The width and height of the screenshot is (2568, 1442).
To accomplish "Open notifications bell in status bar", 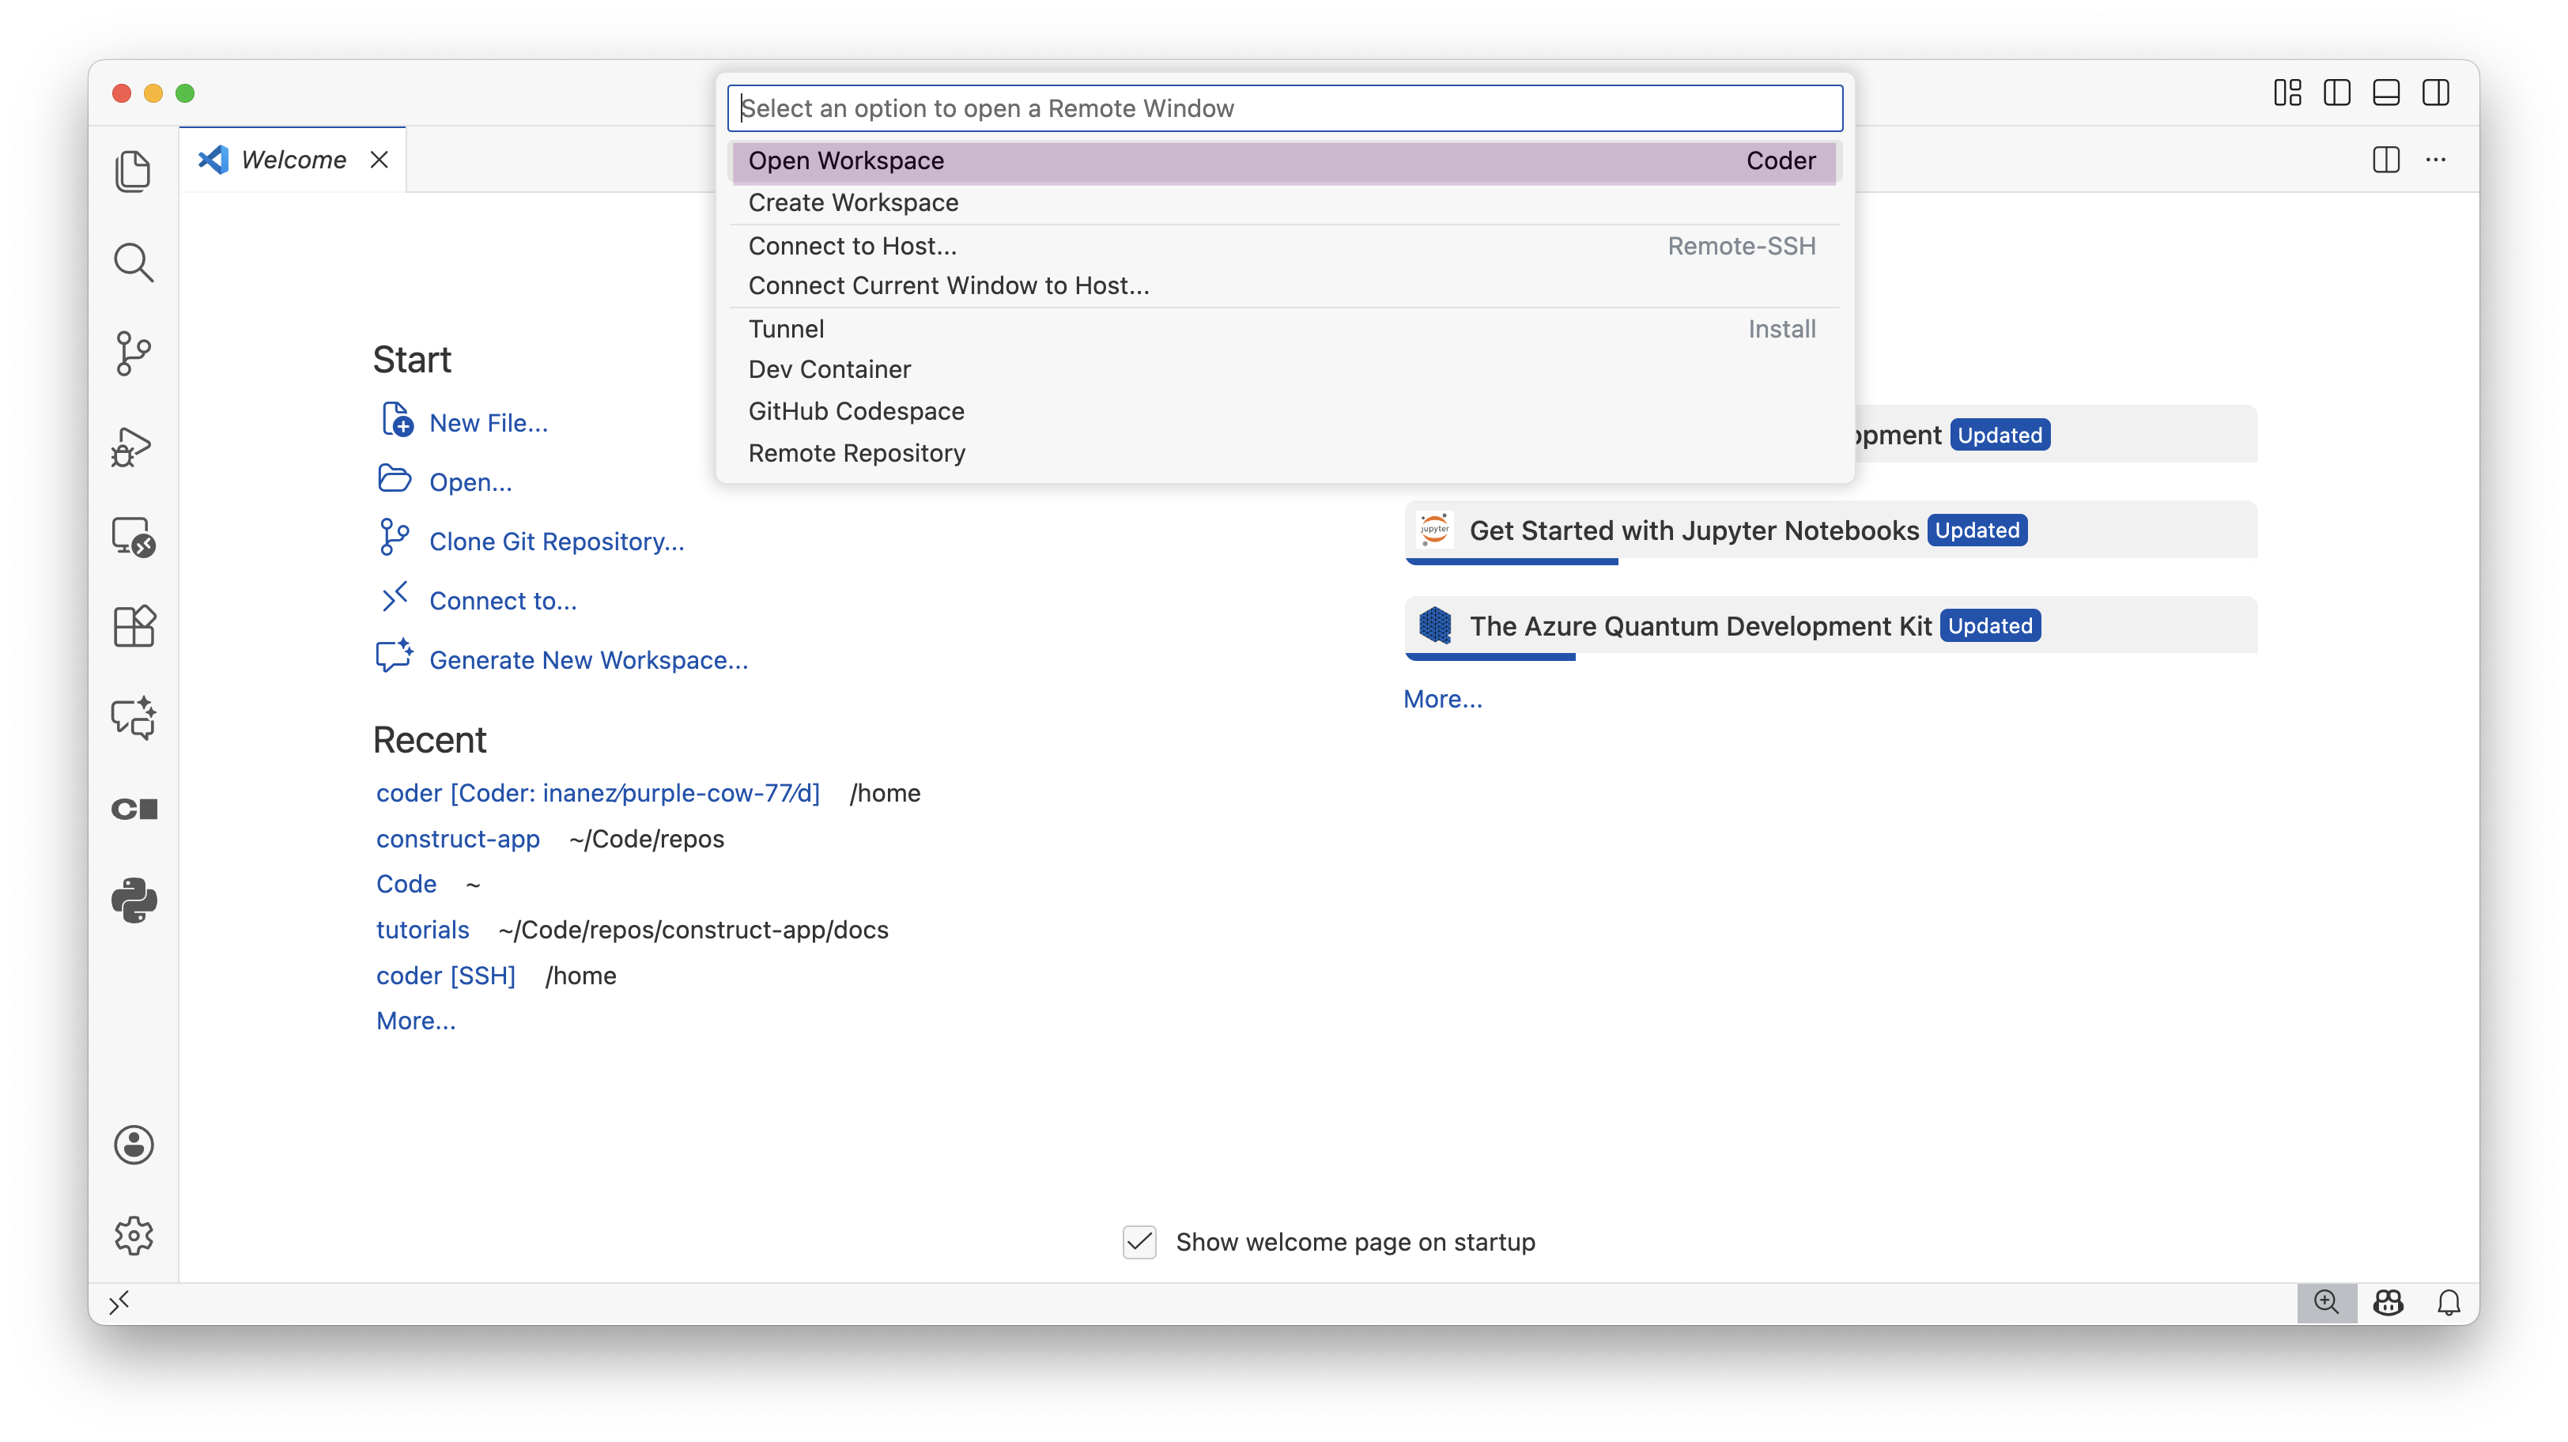I will pos(2449,1303).
